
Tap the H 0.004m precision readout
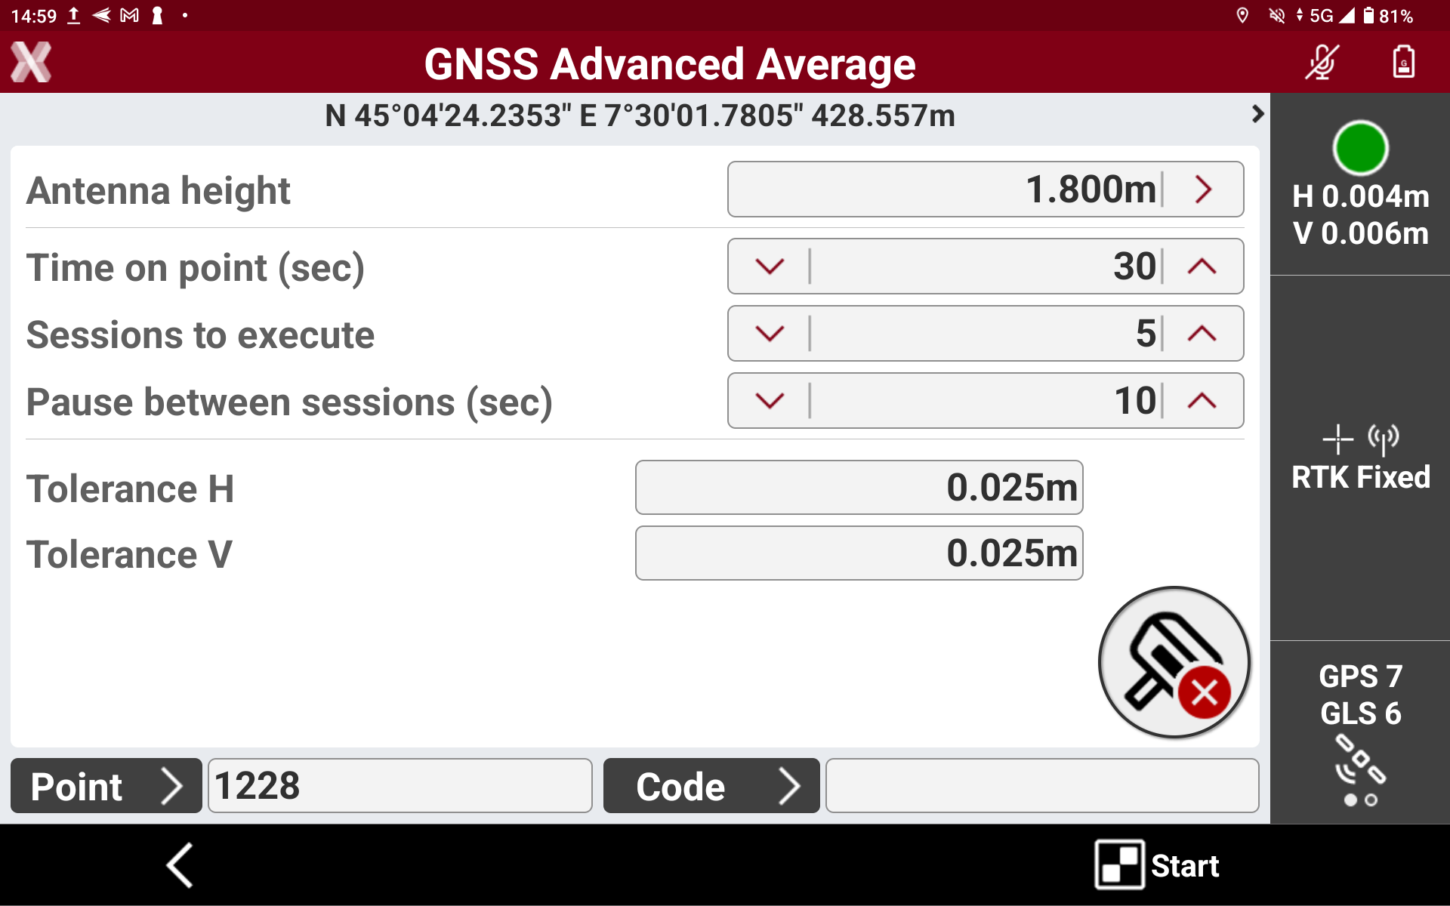click(1360, 196)
